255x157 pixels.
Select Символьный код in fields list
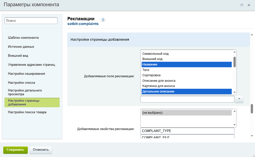tap(186, 54)
